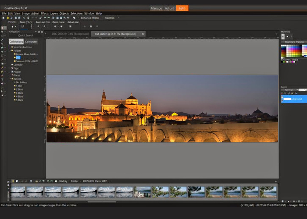Open the Effects menu
The height and width of the screenshot is (219, 307).
tap(44, 14)
